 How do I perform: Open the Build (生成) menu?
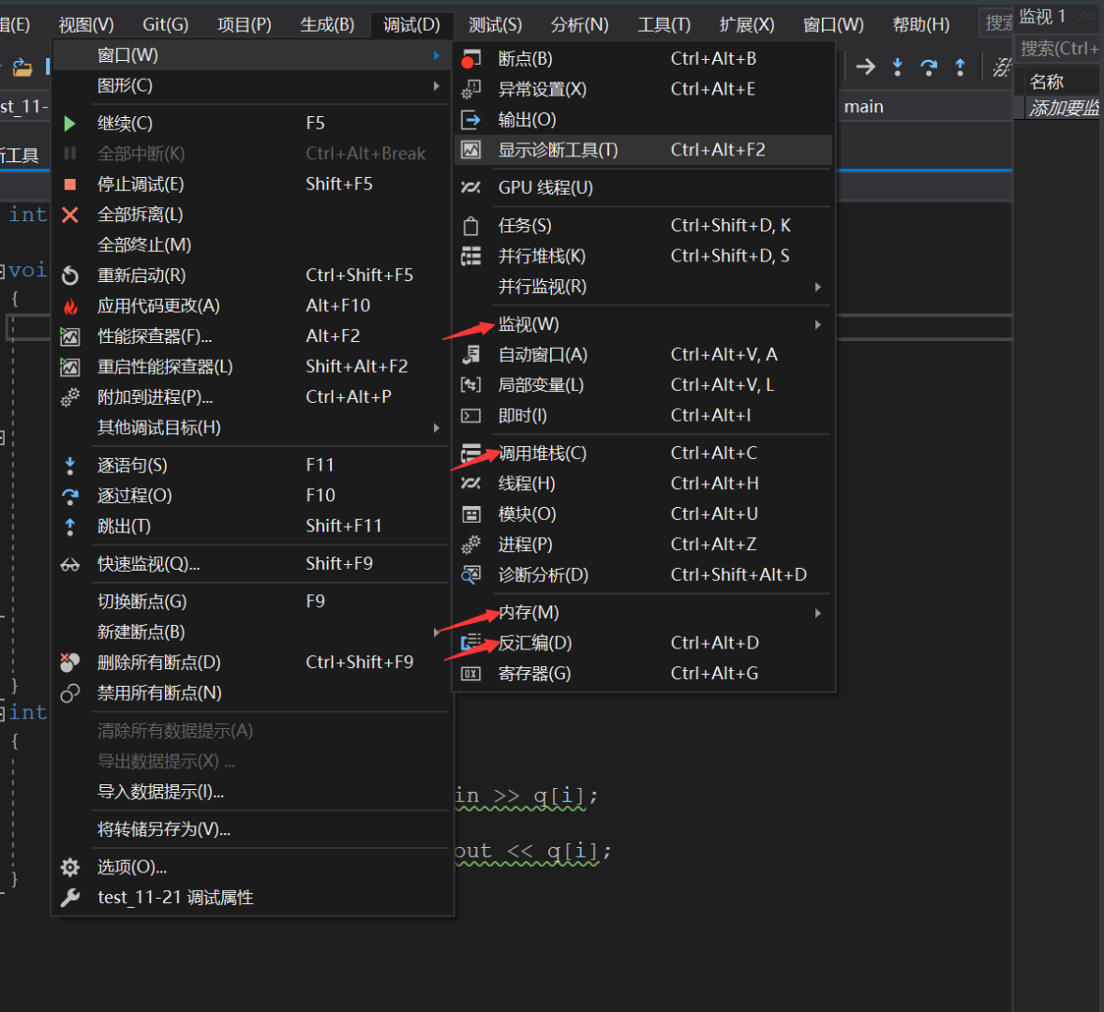tap(327, 25)
